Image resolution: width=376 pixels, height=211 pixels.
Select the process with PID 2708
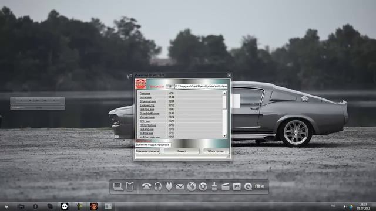[x=180, y=129]
